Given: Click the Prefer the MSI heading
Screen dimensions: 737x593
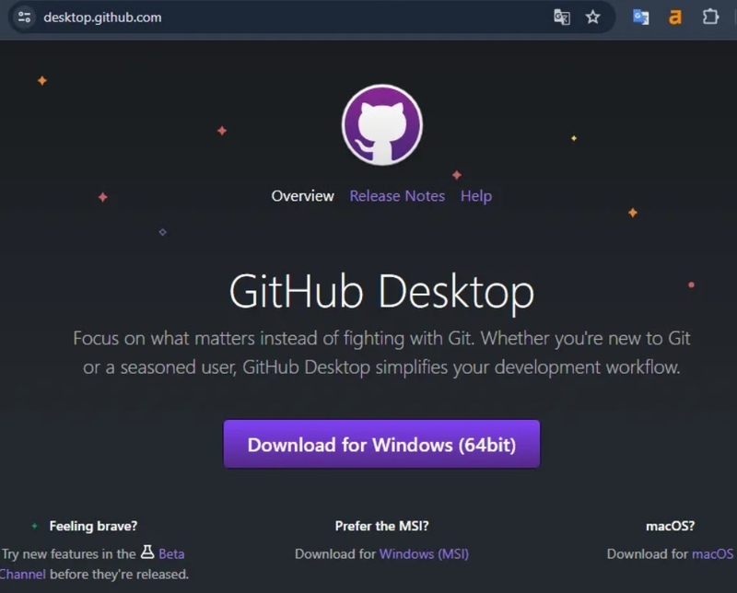Looking at the screenshot, I should (381, 526).
